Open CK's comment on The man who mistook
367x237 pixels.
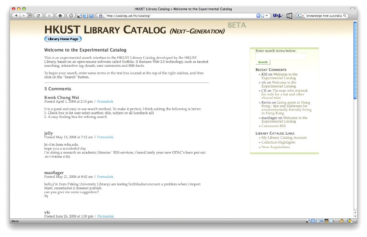click(x=284, y=94)
